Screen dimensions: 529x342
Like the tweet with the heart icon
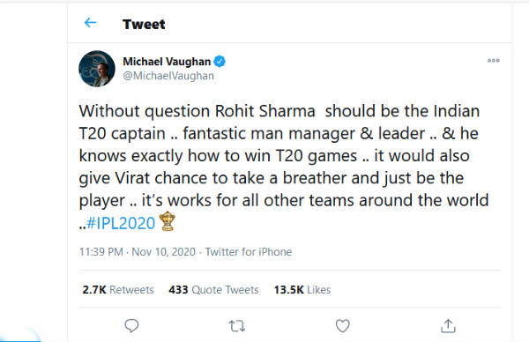coord(342,325)
